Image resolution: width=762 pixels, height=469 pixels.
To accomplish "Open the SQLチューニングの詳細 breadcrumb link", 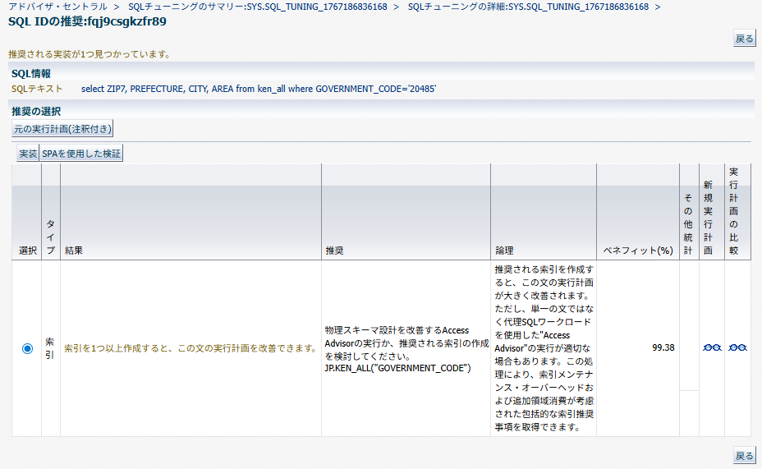I will (x=527, y=7).
